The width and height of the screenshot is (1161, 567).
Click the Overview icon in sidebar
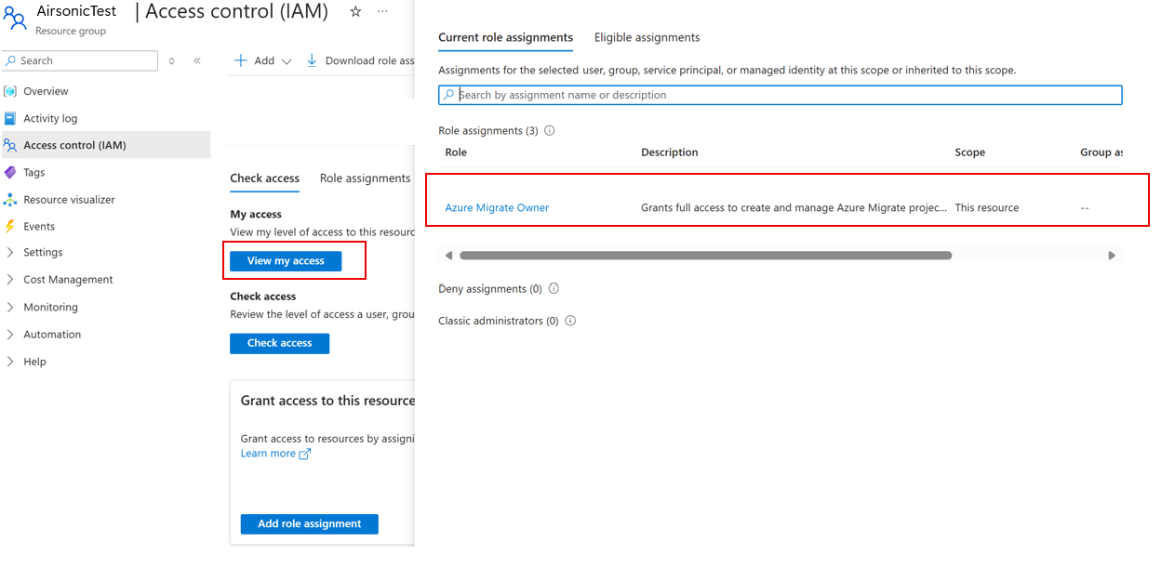(10, 91)
